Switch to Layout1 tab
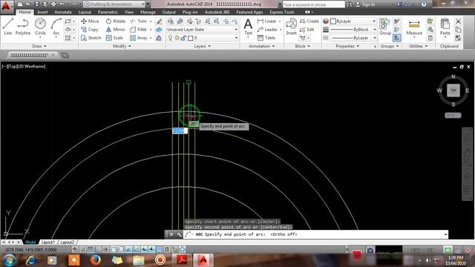This screenshot has width=475, height=267. [48, 243]
